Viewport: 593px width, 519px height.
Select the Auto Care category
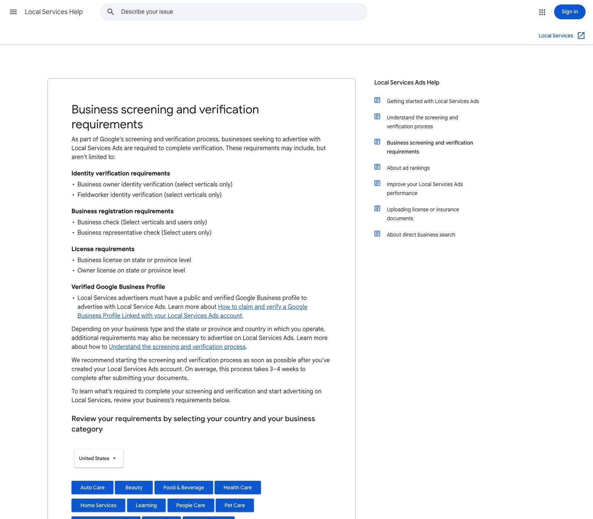[x=92, y=487]
